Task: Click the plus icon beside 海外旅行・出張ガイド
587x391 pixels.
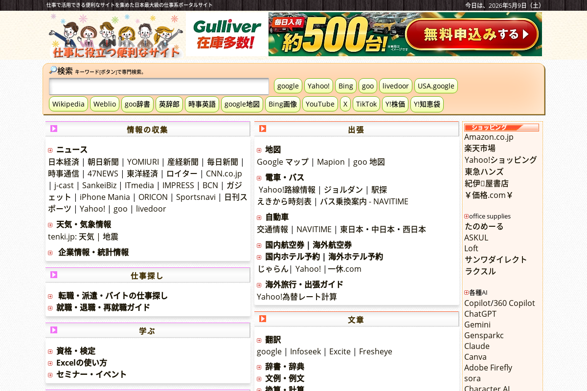Action: [259, 285]
